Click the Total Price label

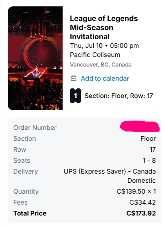click(30, 213)
